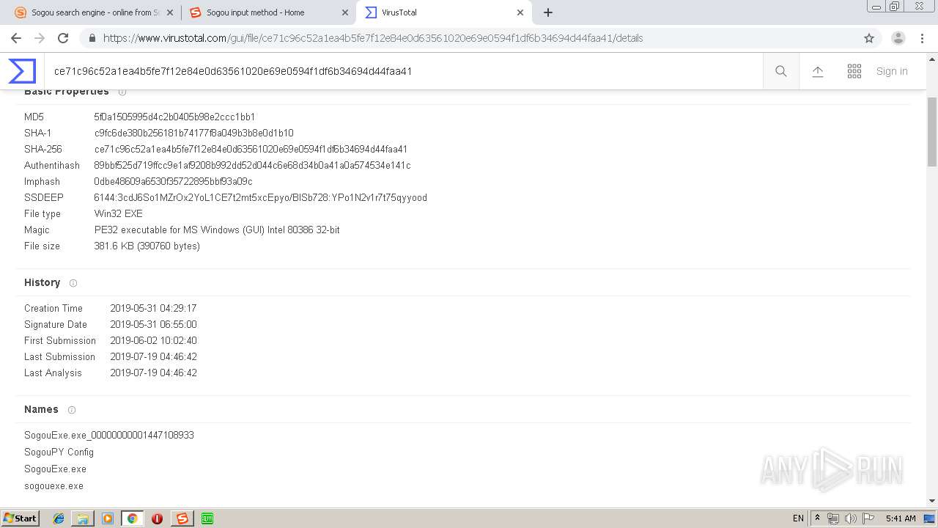Open the Chrome profile avatar
Image resolution: width=938 pixels, height=528 pixels.
[898, 38]
